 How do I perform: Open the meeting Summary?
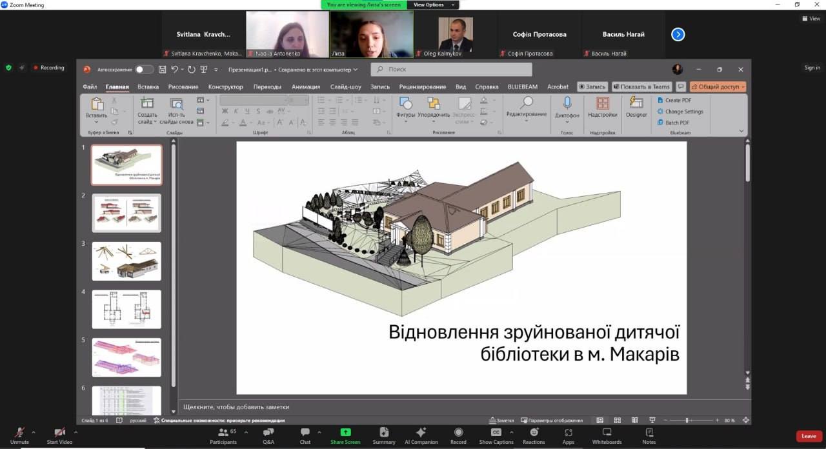384,435
